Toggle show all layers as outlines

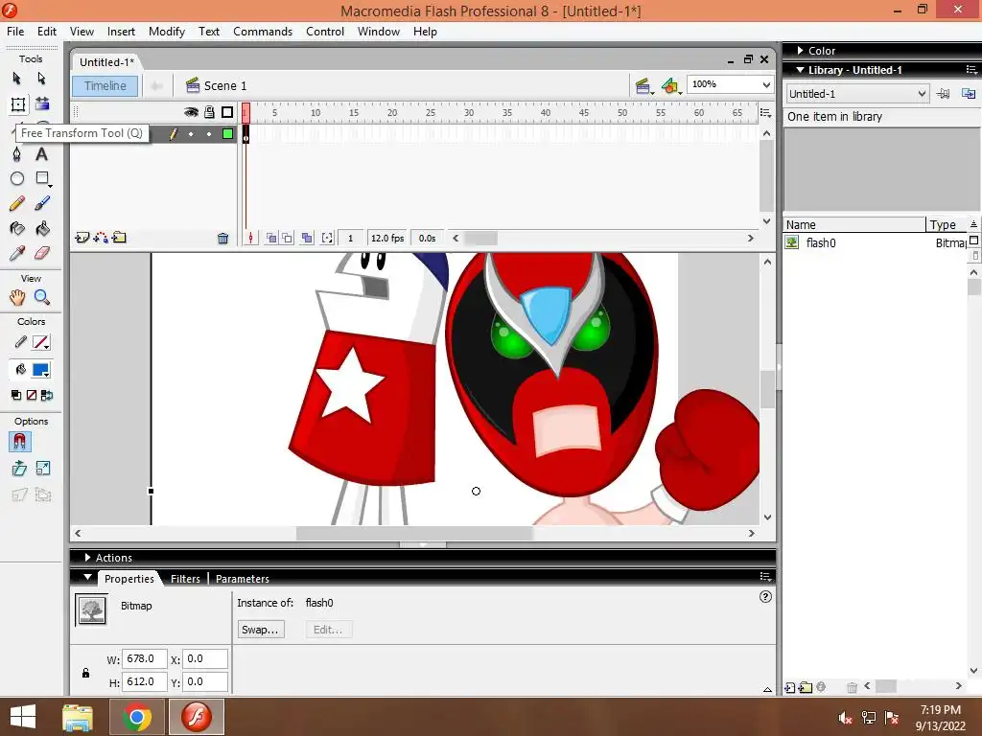pyautogui.click(x=227, y=112)
